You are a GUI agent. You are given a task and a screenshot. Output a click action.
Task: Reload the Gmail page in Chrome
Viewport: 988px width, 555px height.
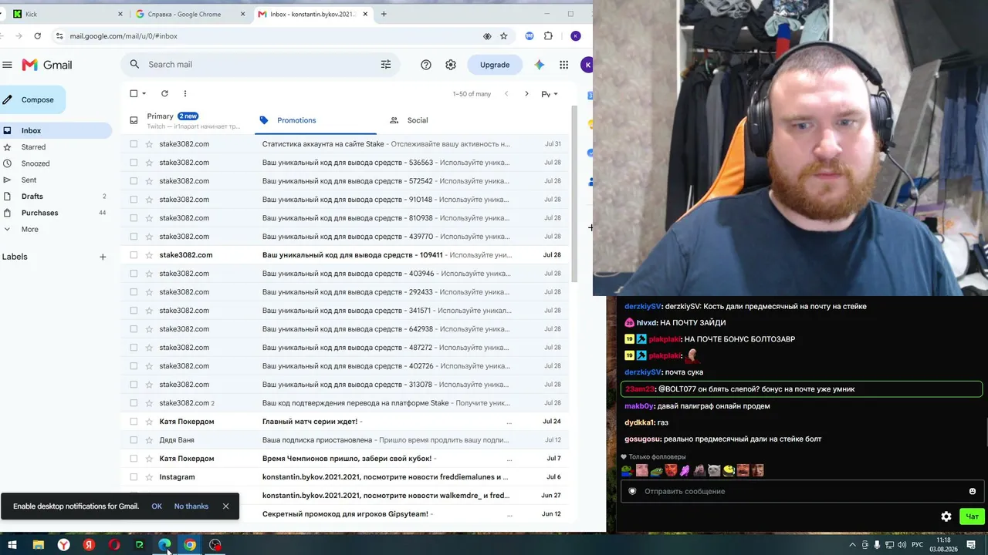(x=38, y=36)
